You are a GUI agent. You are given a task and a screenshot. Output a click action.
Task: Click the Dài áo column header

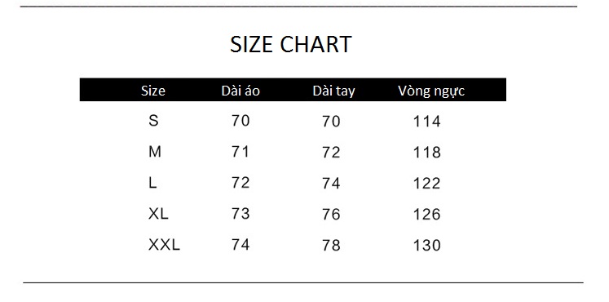click(x=241, y=91)
